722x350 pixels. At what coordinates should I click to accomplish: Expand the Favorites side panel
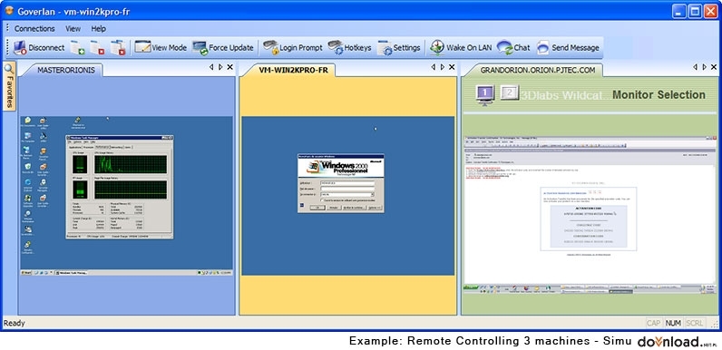click(x=9, y=86)
